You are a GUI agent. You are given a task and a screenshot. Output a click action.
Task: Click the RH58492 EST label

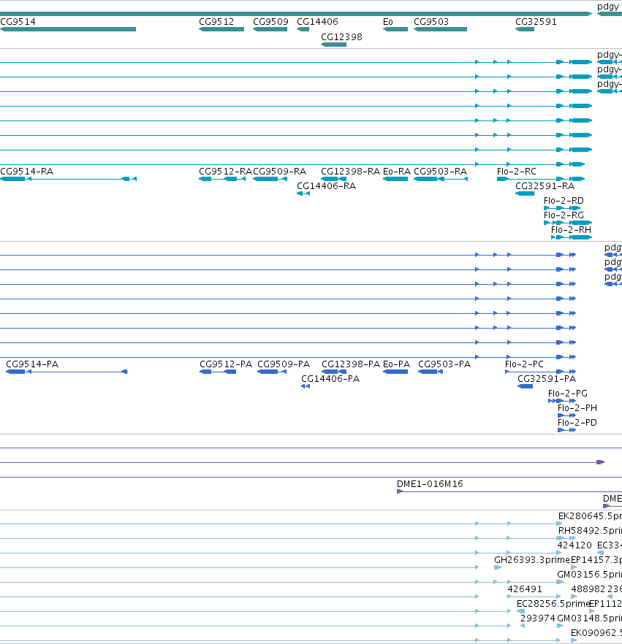click(x=590, y=531)
